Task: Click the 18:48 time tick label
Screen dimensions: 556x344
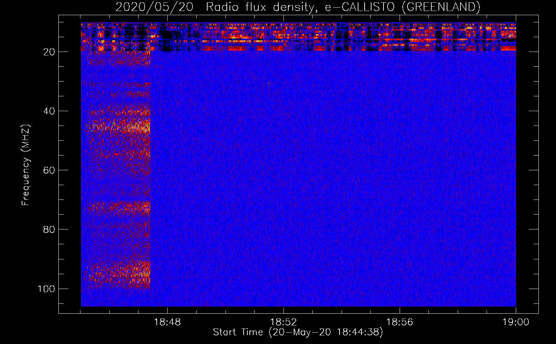Action: (167, 322)
